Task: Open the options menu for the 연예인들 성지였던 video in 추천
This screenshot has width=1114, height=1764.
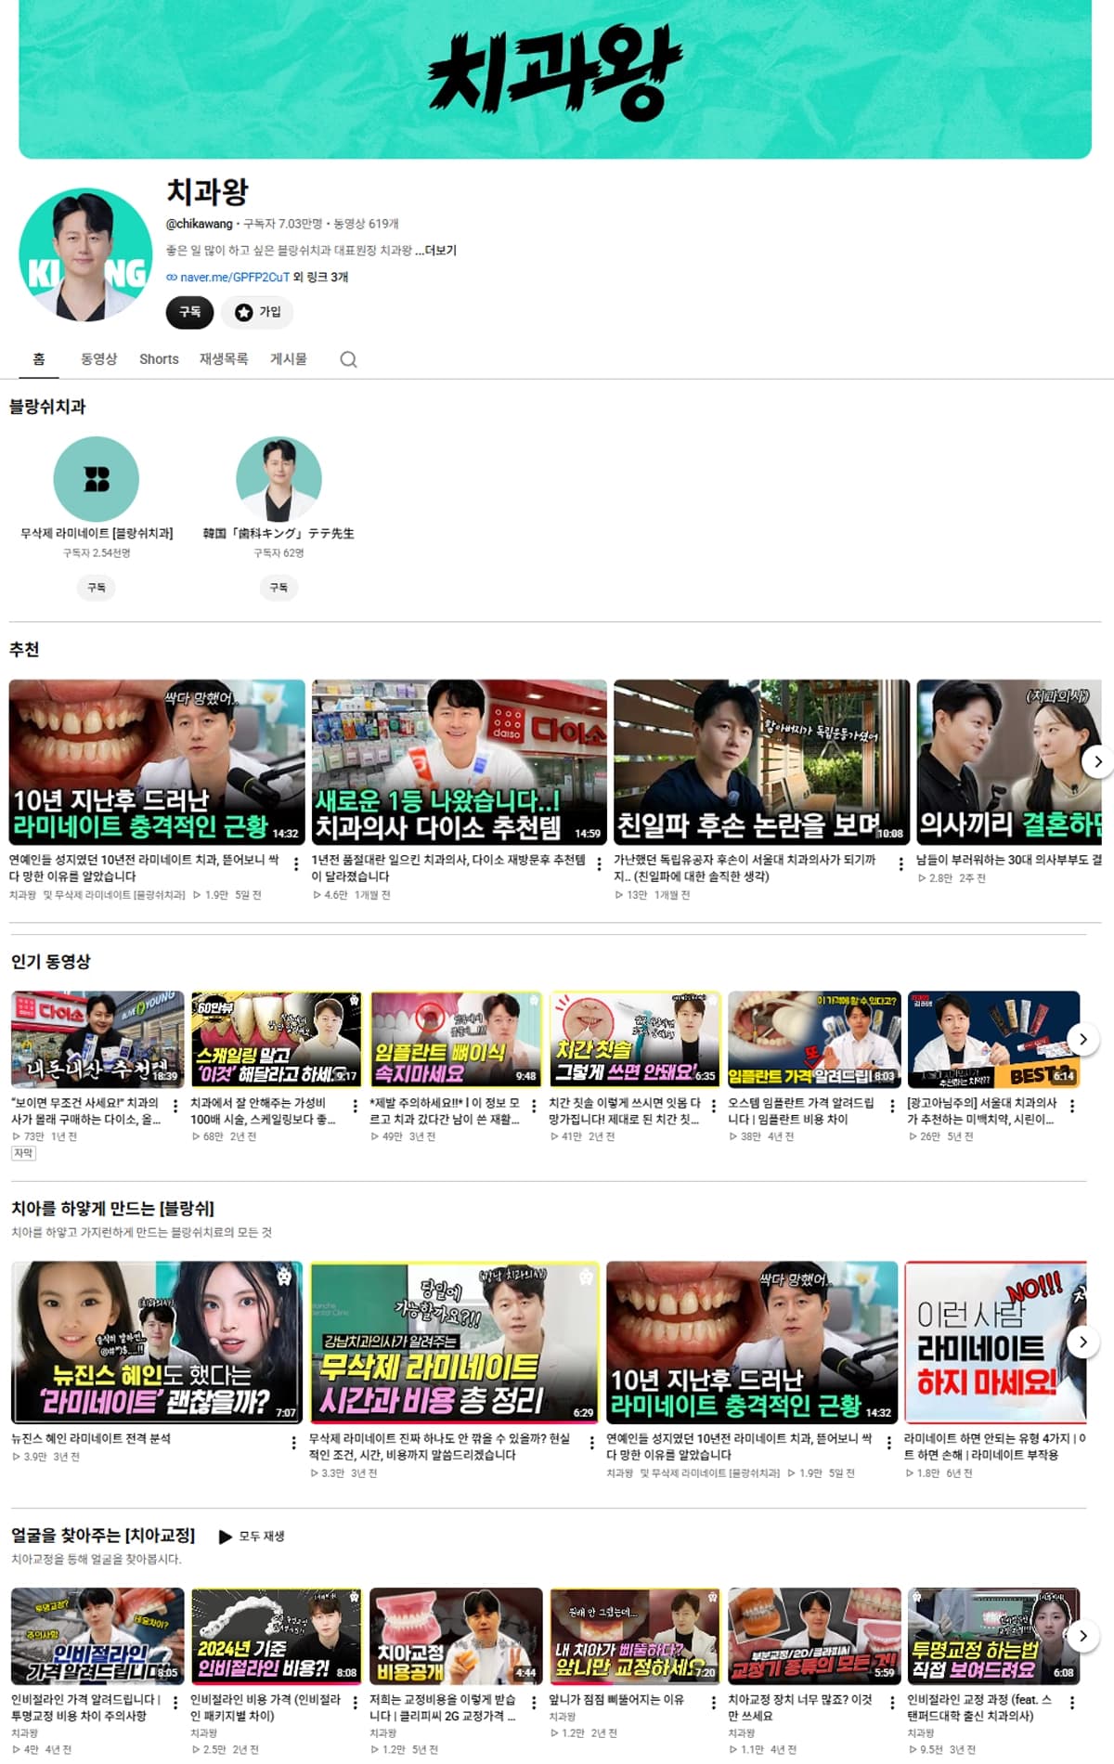Action: click(x=296, y=864)
